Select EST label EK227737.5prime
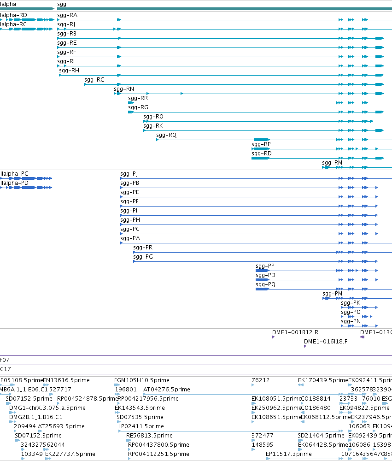The image size is (392, 461). point(70,454)
